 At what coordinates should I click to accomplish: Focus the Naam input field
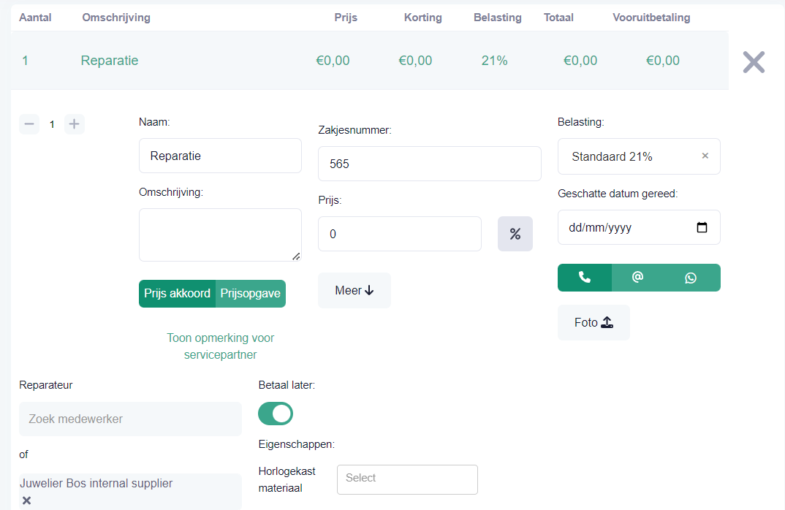pos(220,156)
